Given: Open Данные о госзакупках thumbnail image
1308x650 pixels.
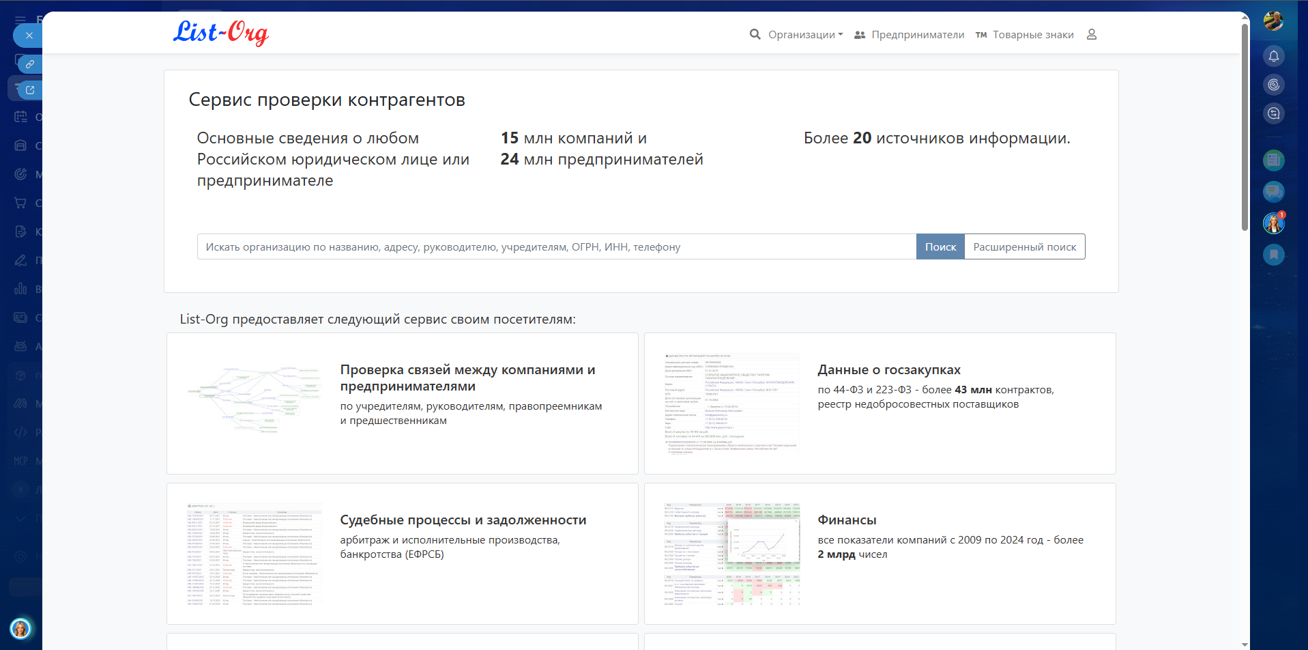Looking at the screenshot, I should [x=731, y=403].
